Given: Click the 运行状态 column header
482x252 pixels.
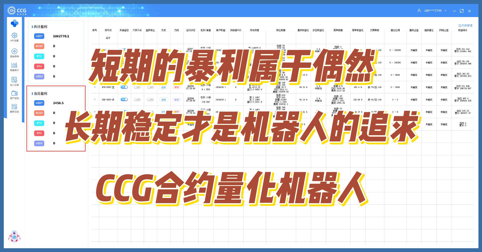Looking at the screenshot, I should tap(191, 30).
